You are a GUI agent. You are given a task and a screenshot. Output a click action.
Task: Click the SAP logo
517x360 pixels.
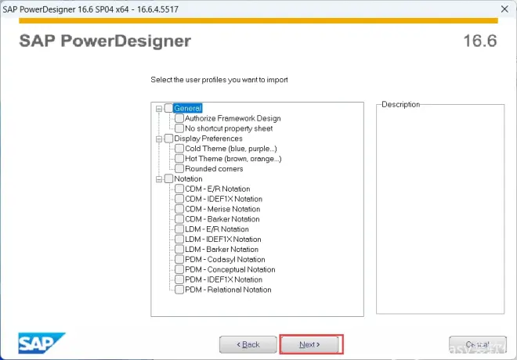pyautogui.click(x=42, y=343)
